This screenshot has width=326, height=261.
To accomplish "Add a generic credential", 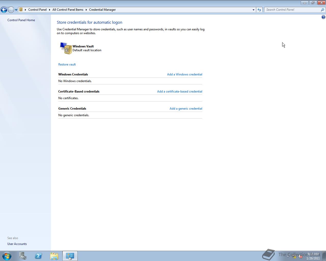I will pos(186,109).
